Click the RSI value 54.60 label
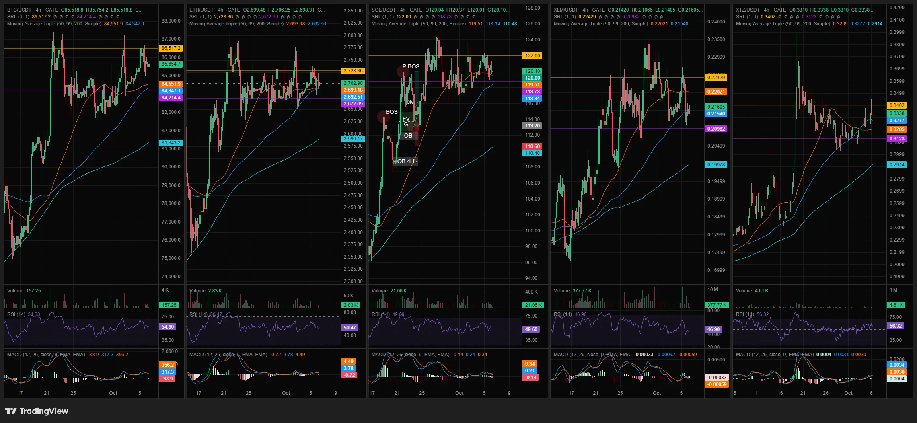 pos(168,327)
